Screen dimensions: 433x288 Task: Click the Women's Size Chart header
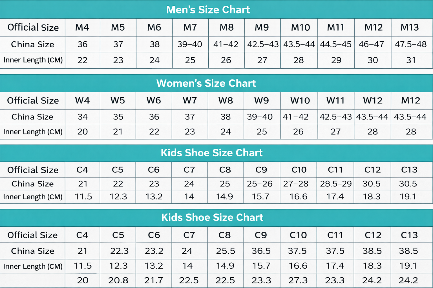pos(206,83)
